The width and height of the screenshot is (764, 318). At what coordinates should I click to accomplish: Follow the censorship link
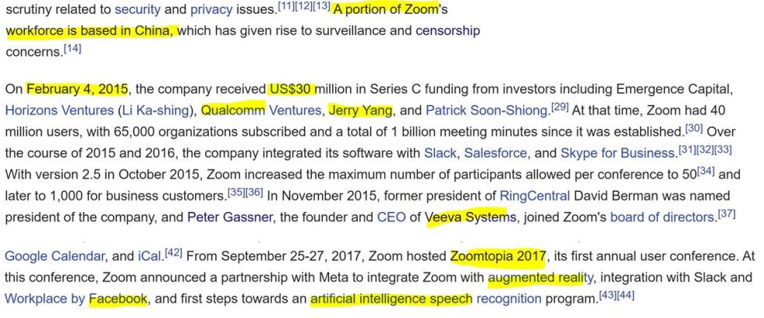pos(447,31)
